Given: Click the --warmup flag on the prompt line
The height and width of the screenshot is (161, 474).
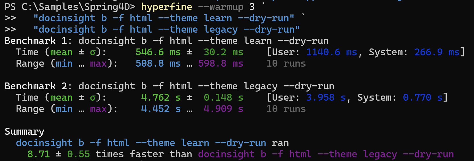Looking at the screenshot, I should coord(220,7).
